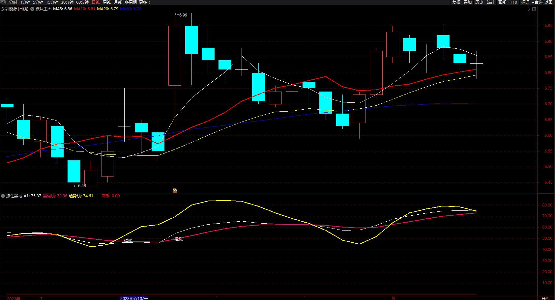Open the 多周期 multi-period view
This screenshot has height=300, width=555.
(x=131, y=2)
